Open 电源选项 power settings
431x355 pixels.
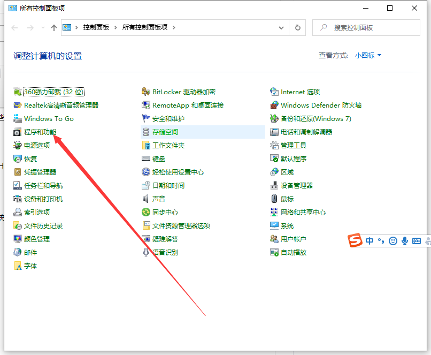36,145
